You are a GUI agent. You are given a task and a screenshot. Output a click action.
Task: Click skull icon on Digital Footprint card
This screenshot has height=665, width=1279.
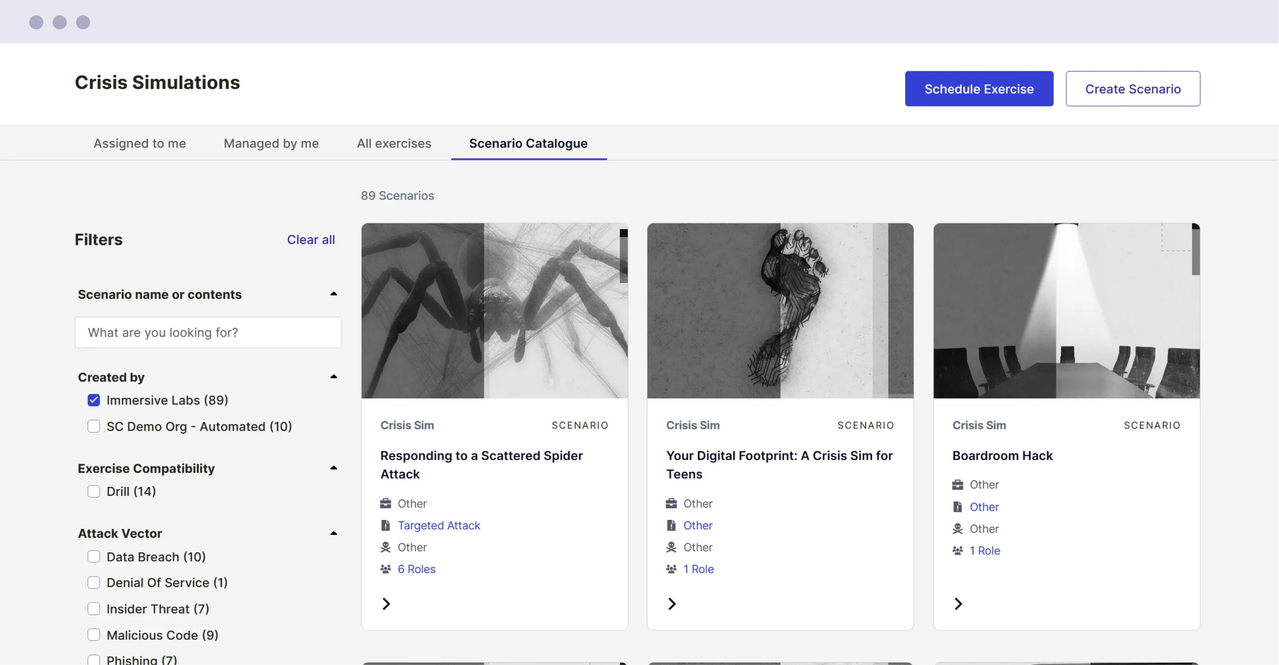[671, 547]
